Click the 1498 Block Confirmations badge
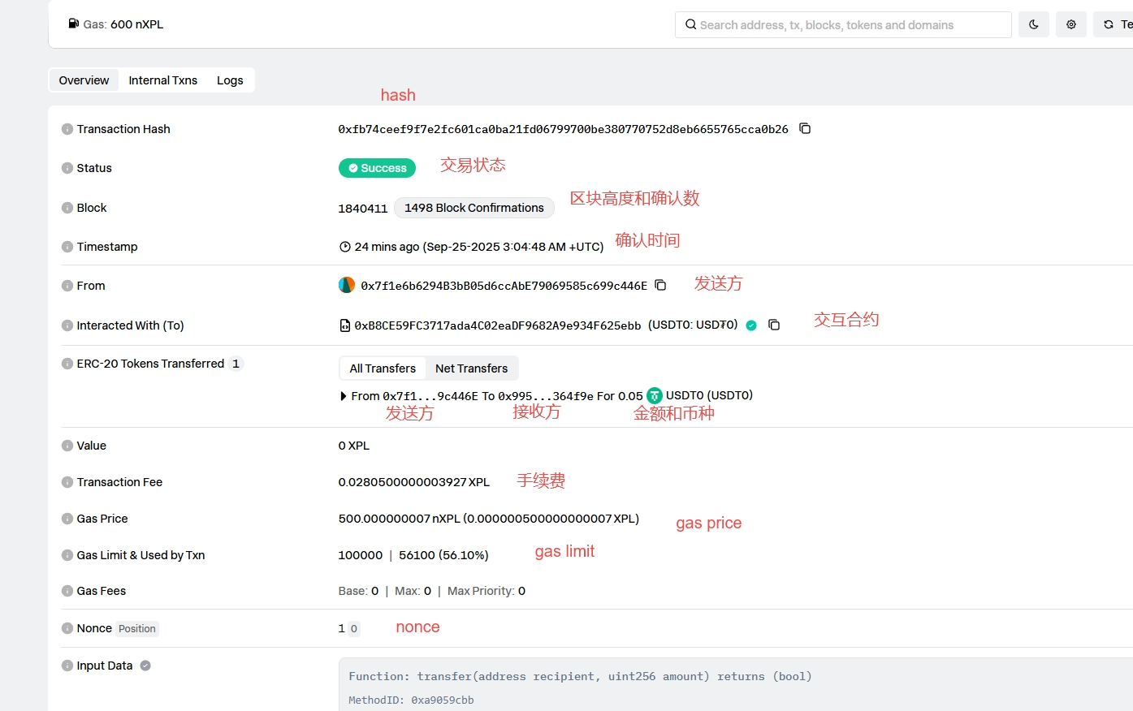The height and width of the screenshot is (711, 1133). 474,208
